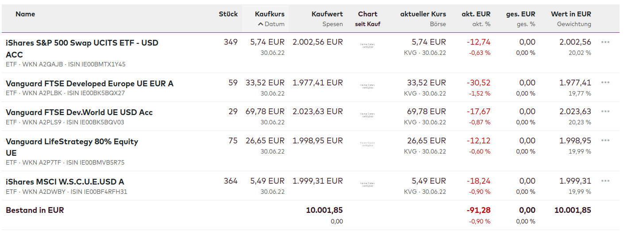Open more options for iShares MSCI W.S.C.U.E.USD A
This screenshot has width=624, height=231.
[605, 181]
